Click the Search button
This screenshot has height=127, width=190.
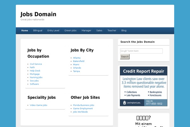point(125,57)
